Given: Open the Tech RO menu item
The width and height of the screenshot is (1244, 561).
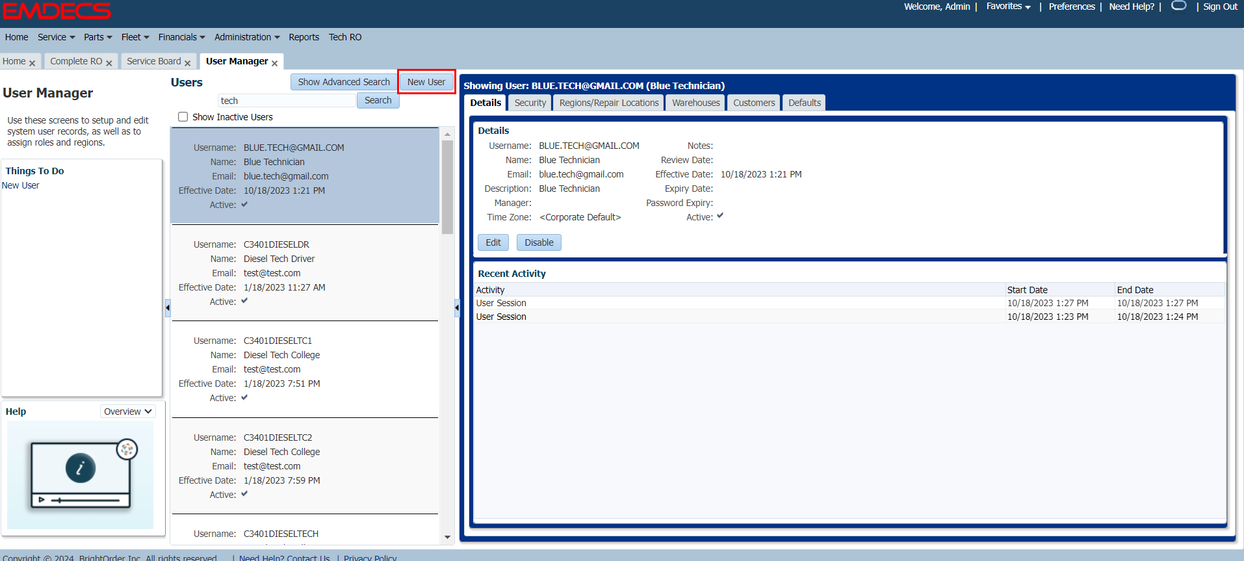Looking at the screenshot, I should pyautogui.click(x=345, y=37).
